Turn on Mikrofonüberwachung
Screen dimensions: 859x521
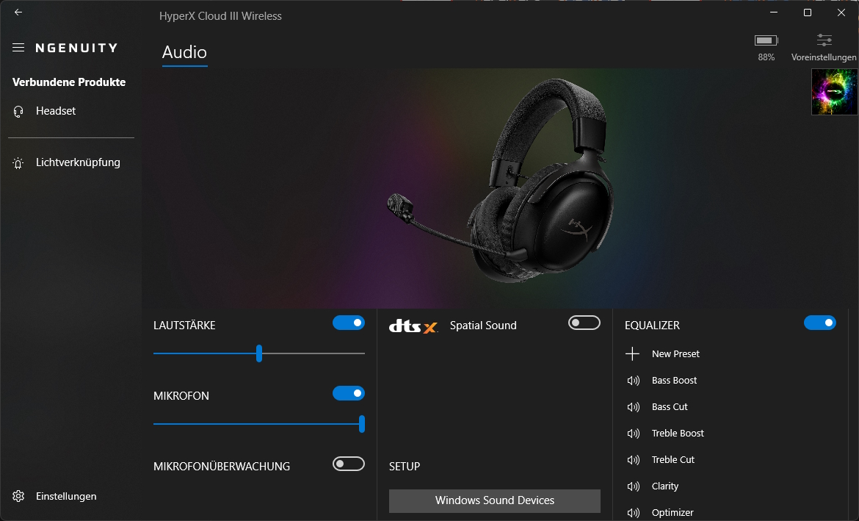pyautogui.click(x=348, y=464)
